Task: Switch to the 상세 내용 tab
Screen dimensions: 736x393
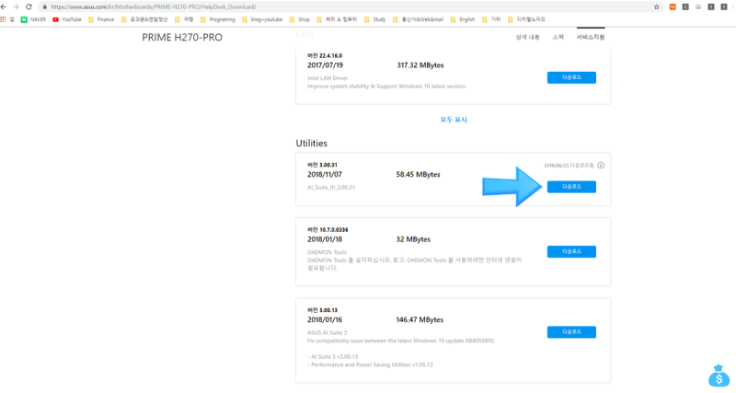Action: point(527,37)
